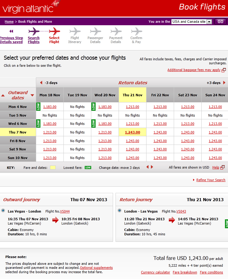Click the grey Flight Itinerary plane icon
228x279 pixels.
click(75, 31)
